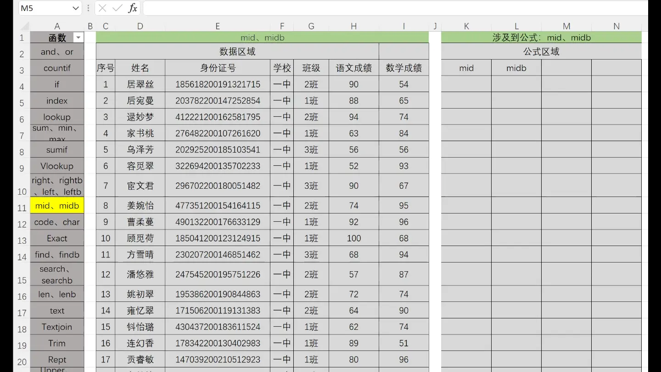Select ID cell 430437200183611524
The height and width of the screenshot is (372, 661).
click(218, 327)
